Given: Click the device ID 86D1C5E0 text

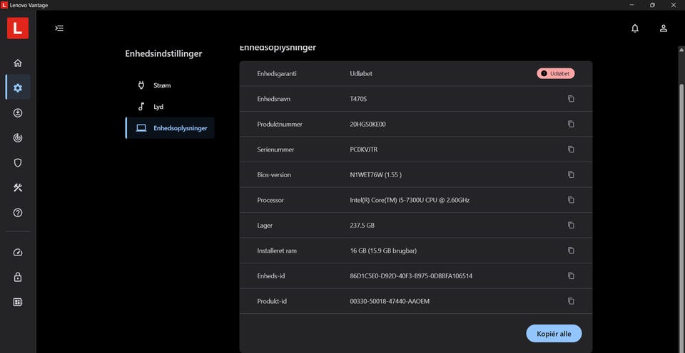Looking at the screenshot, I should 411,276.
